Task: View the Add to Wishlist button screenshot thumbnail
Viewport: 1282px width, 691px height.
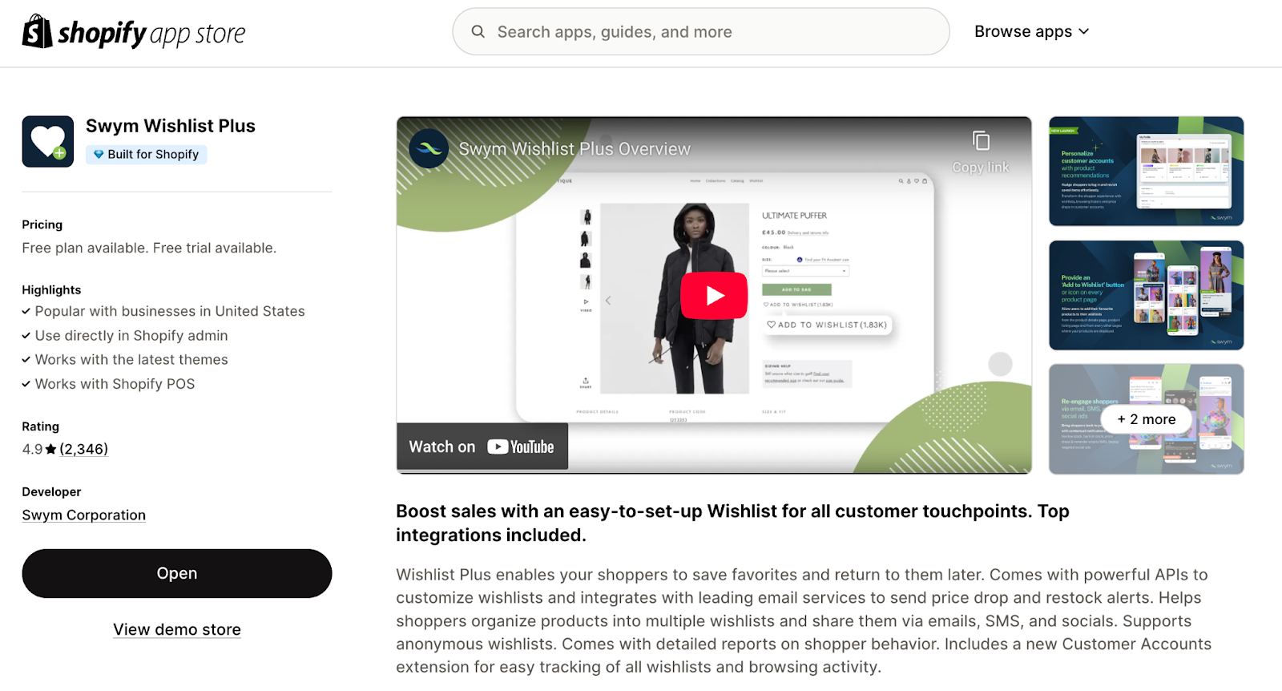Action: tap(1147, 295)
